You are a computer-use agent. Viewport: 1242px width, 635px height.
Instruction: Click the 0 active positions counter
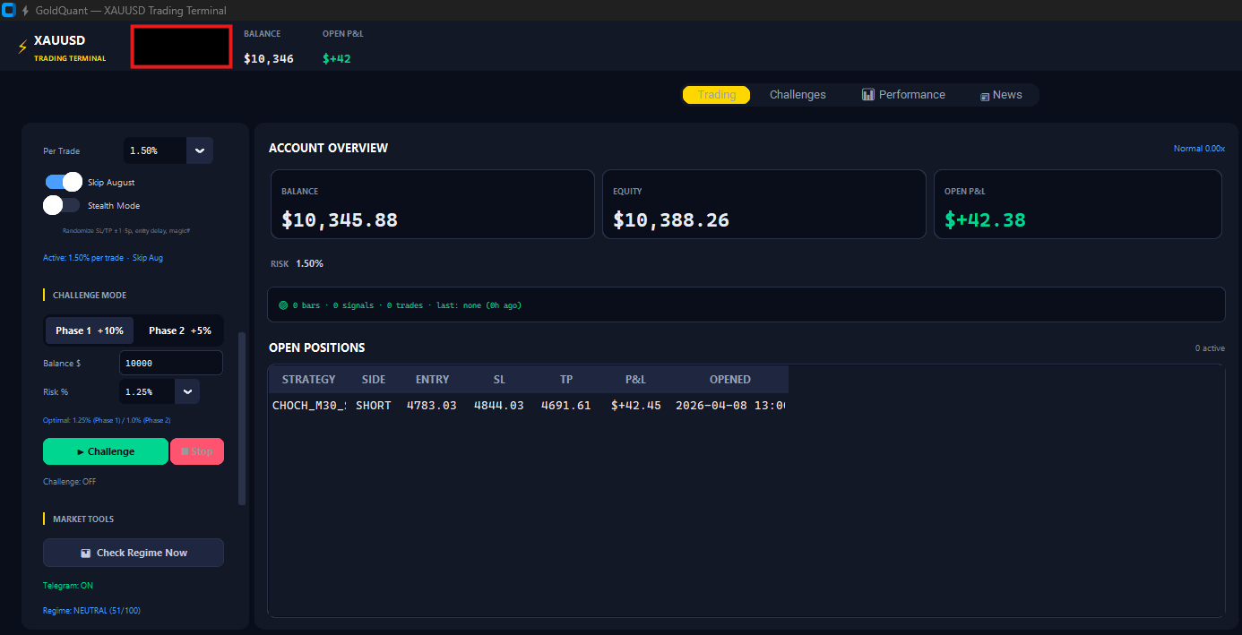[x=1210, y=348]
